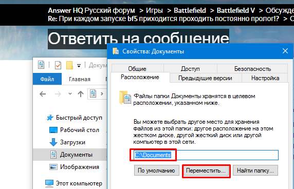This screenshot has height=189, width=294.
Task: Go up one folder level in Explorer
Action: 81,94
